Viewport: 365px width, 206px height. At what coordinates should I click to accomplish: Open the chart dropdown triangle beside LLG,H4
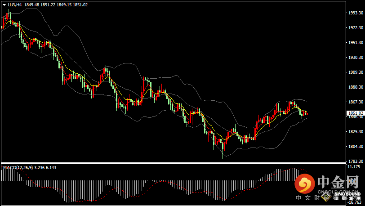click(x=4, y=5)
